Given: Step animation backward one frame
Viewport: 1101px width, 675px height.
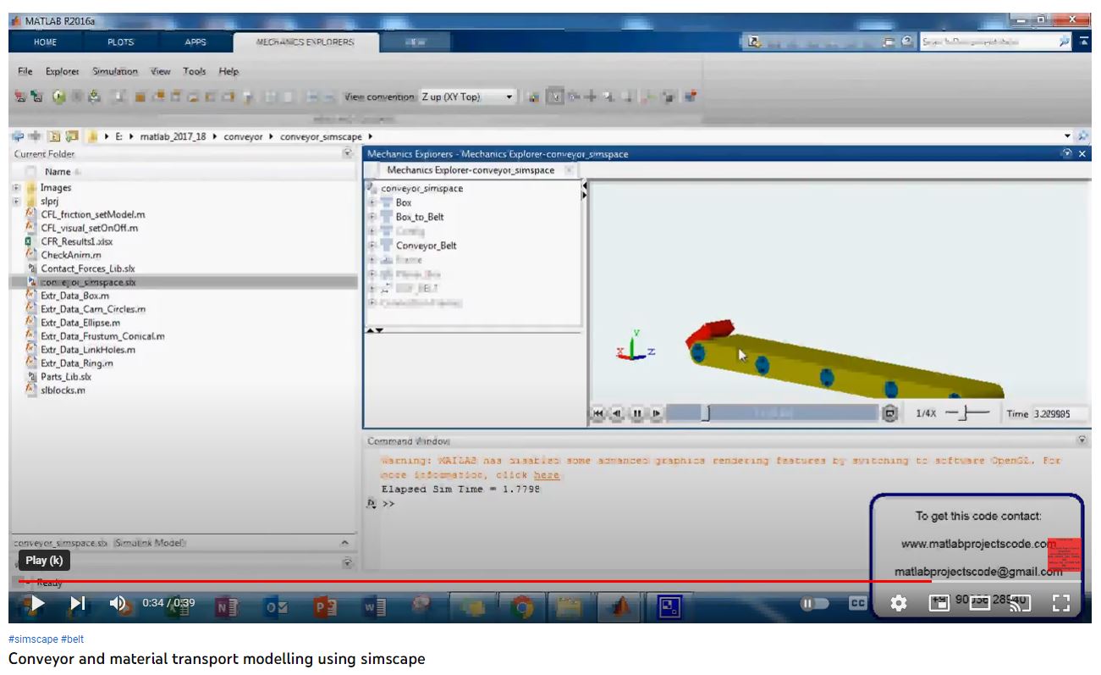Looking at the screenshot, I should tap(617, 413).
